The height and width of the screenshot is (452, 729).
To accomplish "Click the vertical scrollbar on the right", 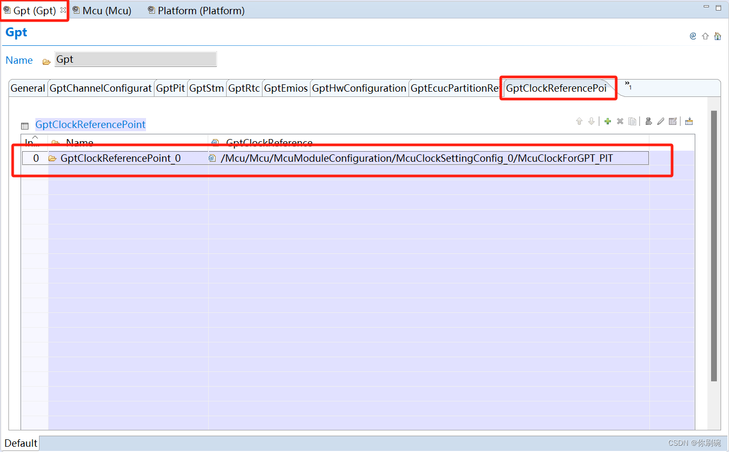I will pos(714,245).
